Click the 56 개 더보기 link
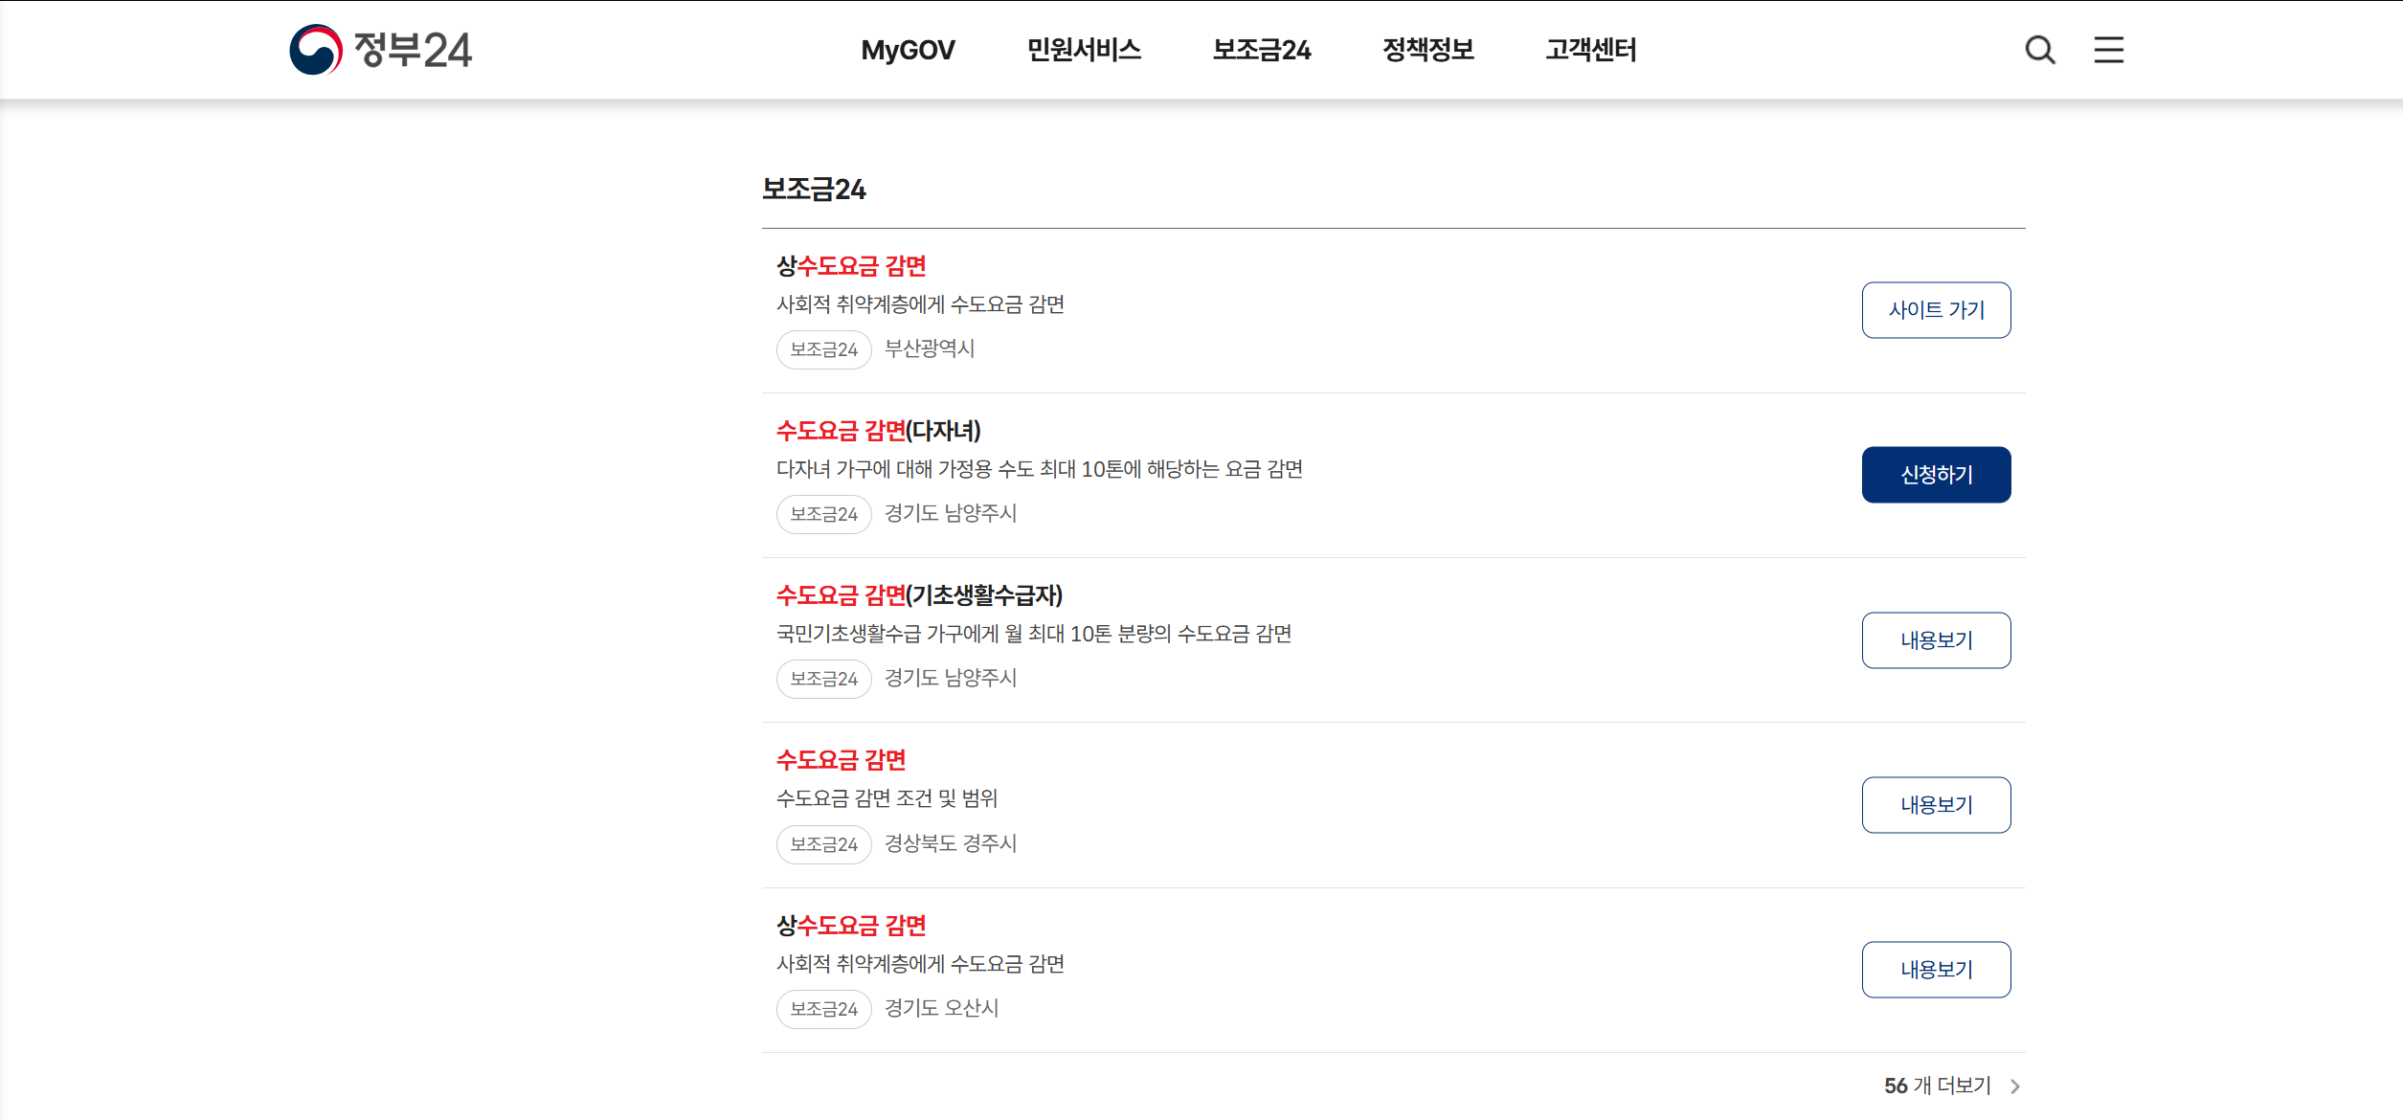This screenshot has height=1120, width=2403. pyautogui.click(x=1935, y=1085)
